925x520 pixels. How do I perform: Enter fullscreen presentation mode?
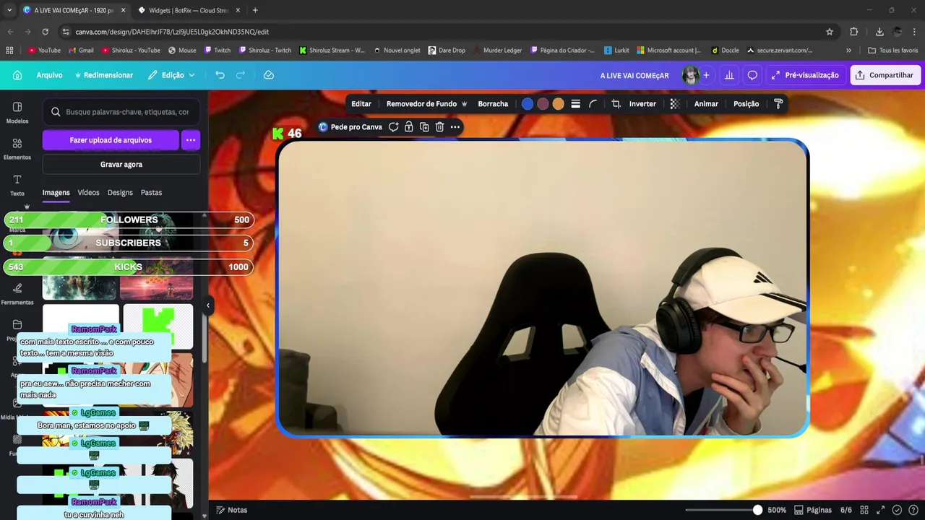[880, 510]
